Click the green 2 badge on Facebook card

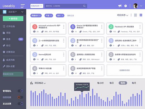pyautogui.click(x=111, y=27)
